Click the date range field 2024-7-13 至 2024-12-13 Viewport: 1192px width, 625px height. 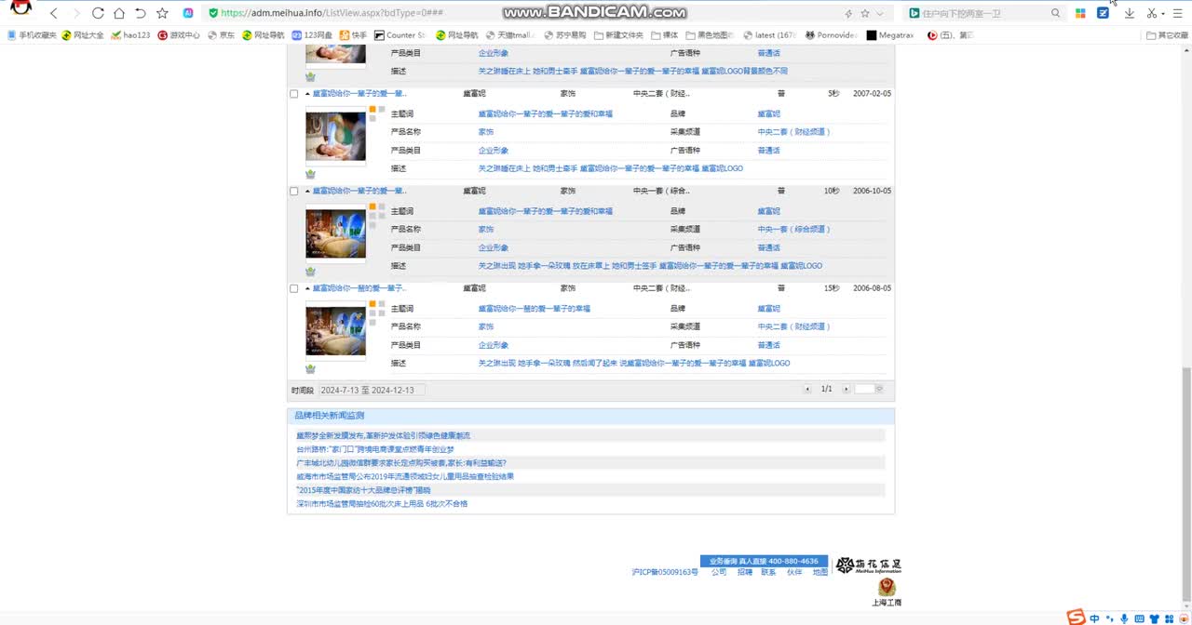tap(372, 390)
